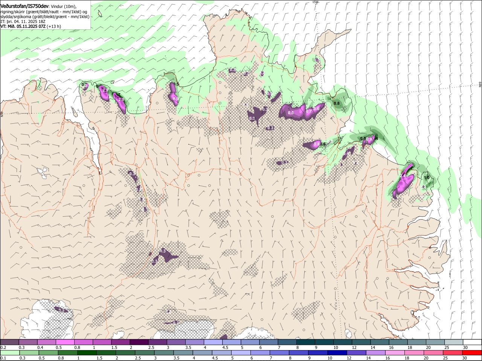Click the '0.1' label under the rain legend
482x361 pixels.
click(3, 358)
